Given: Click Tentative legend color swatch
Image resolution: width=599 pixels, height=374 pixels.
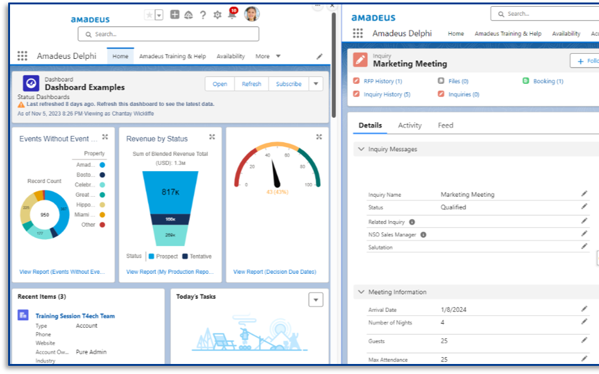Looking at the screenshot, I should tap(185, 256).
